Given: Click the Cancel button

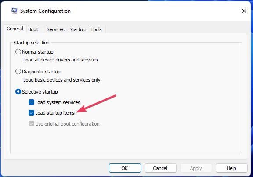Looking at the screenshot, I should pos(160,168).
